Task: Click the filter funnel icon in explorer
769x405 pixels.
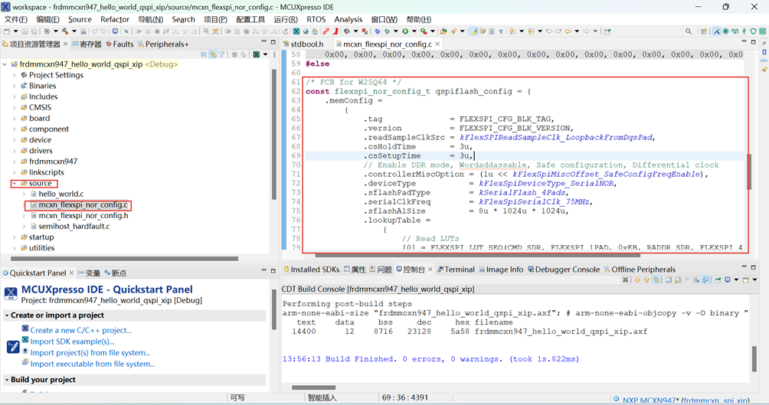Action: pyautogui.click(x=221, y=54)
